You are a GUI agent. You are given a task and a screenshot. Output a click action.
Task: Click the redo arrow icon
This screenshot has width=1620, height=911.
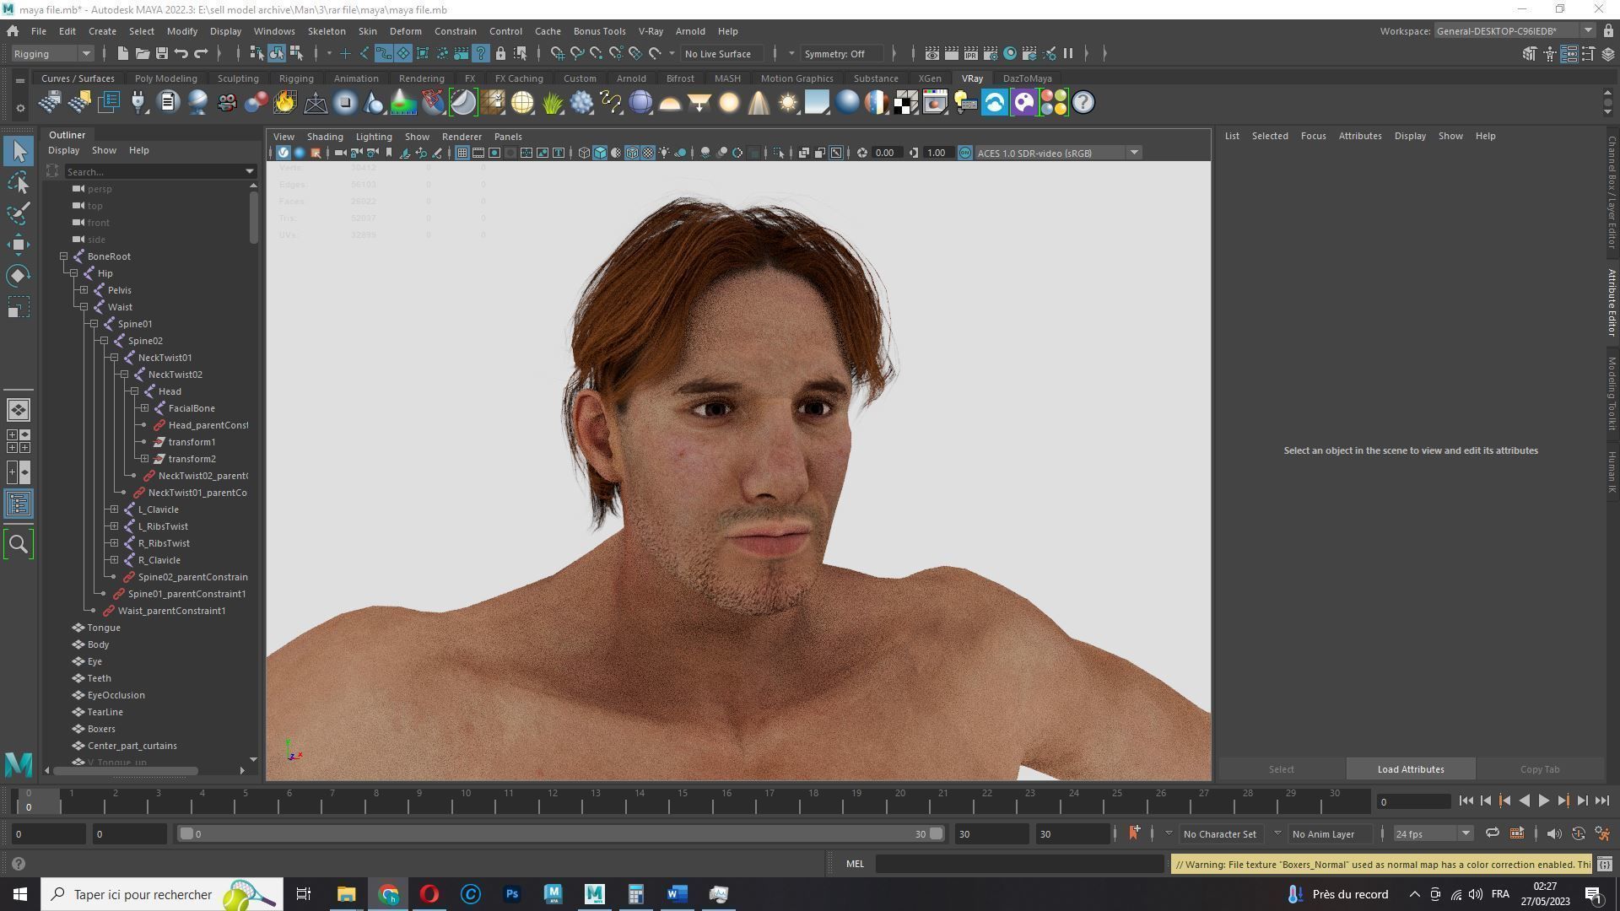click(201, 53)
